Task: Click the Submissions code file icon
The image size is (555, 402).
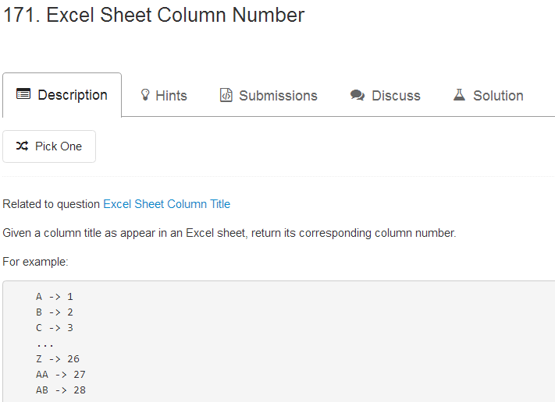Action: coord(226,95)
